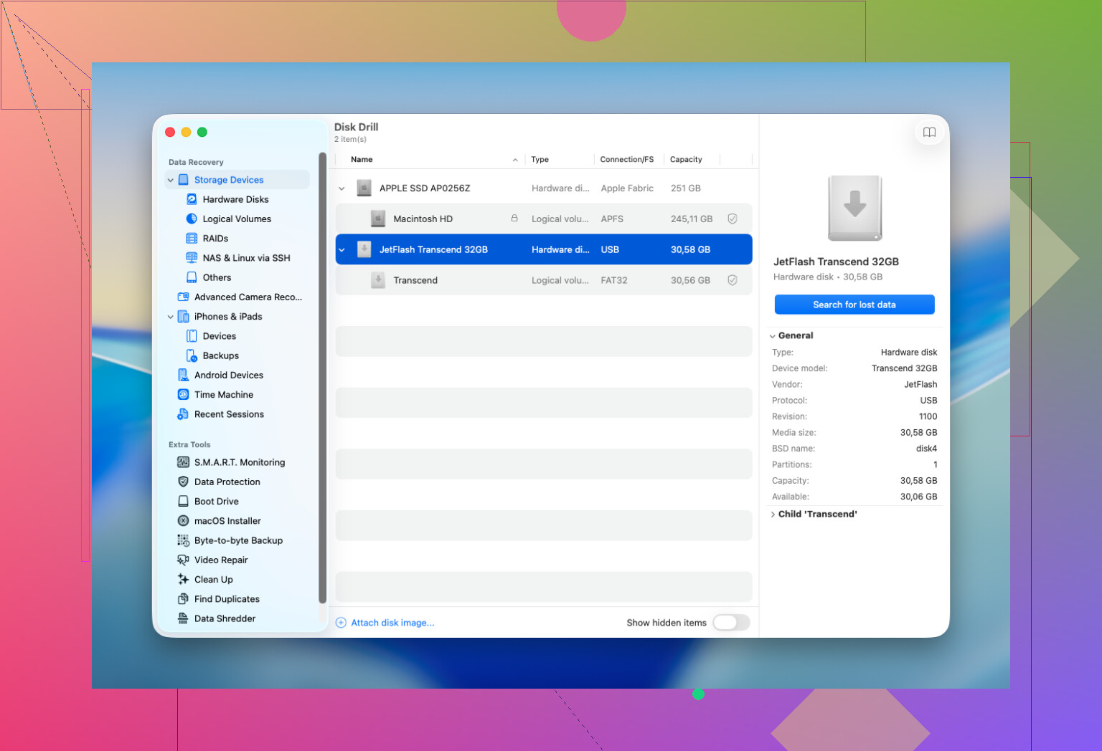This screenshot has height=751, width=1102.
Task: Expand the Child 'Transcend' section
Action: pos(773,515)
